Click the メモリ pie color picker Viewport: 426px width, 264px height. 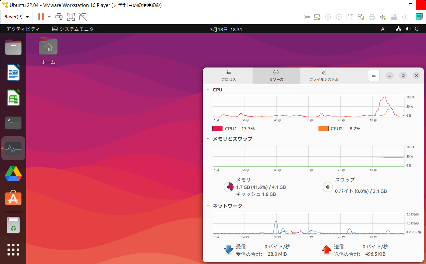tap(228, 187)
